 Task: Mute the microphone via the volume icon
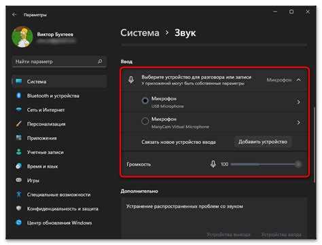213,164
